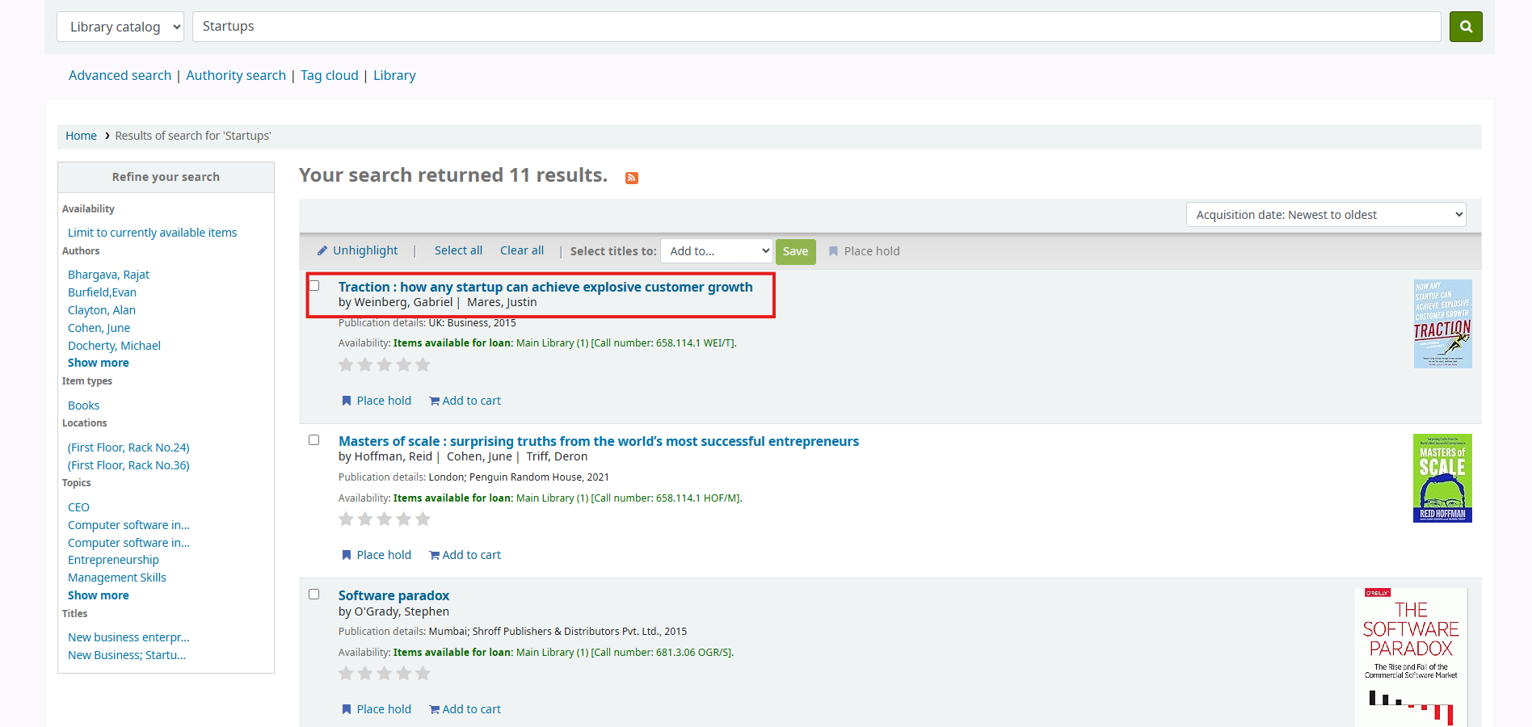Click Add to cart under Traction
The height and width of the screenshot is (727, 1532).
465,401
